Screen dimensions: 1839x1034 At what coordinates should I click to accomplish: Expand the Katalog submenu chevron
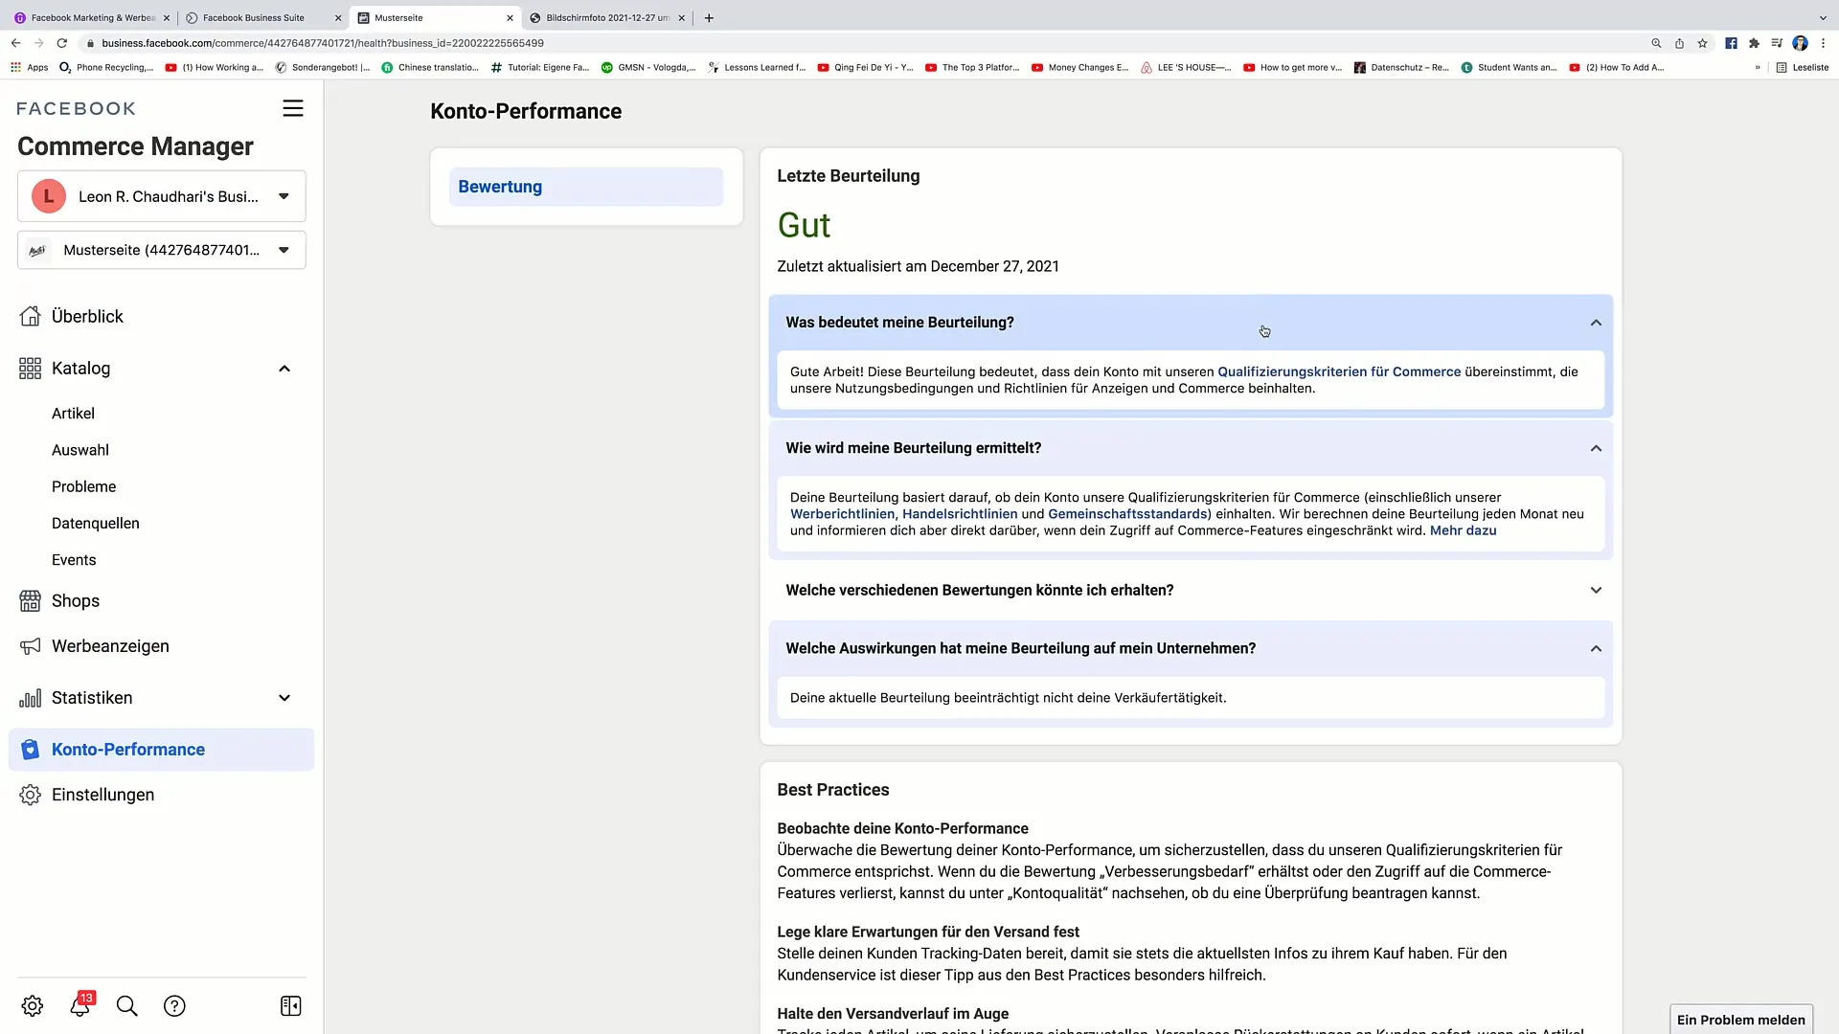[x=284, y=368]
